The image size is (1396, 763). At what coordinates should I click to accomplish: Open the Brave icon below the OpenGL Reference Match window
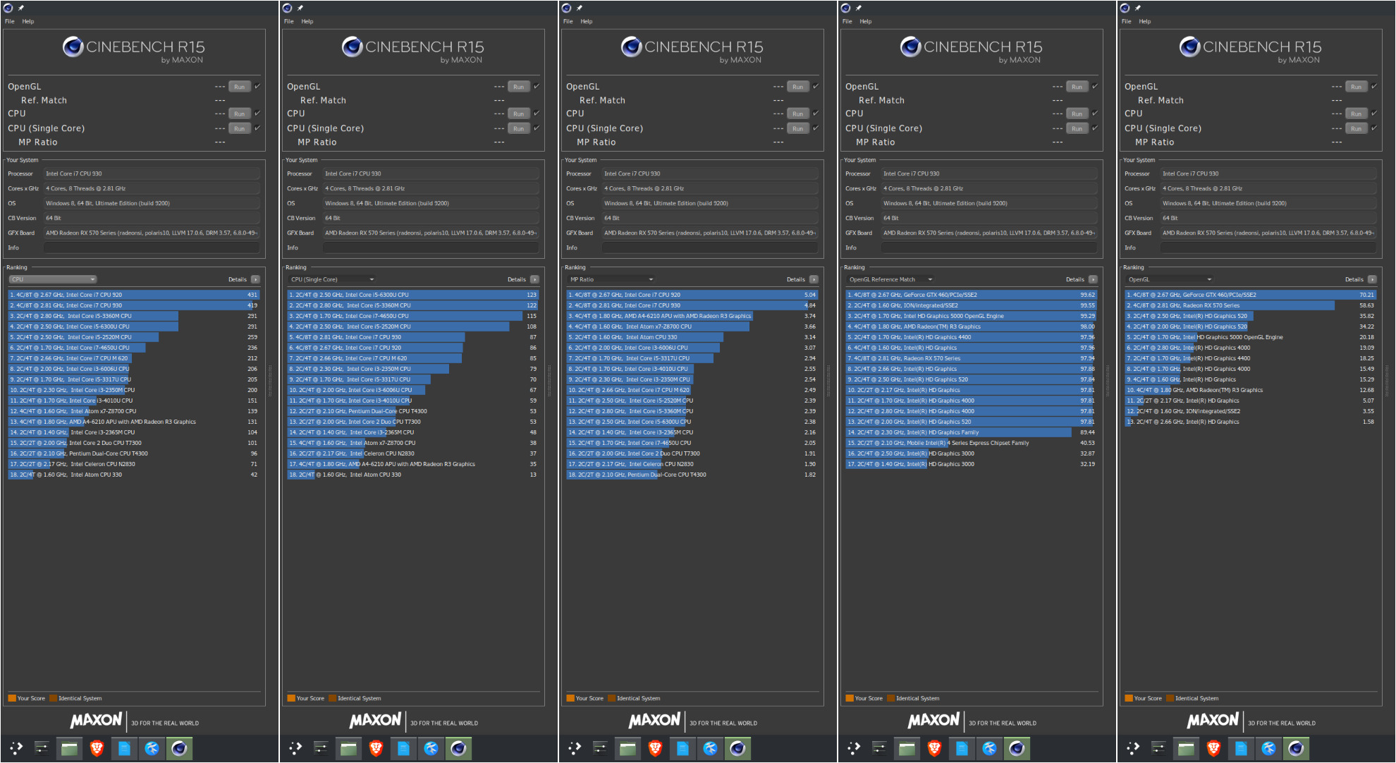(934, 748)
